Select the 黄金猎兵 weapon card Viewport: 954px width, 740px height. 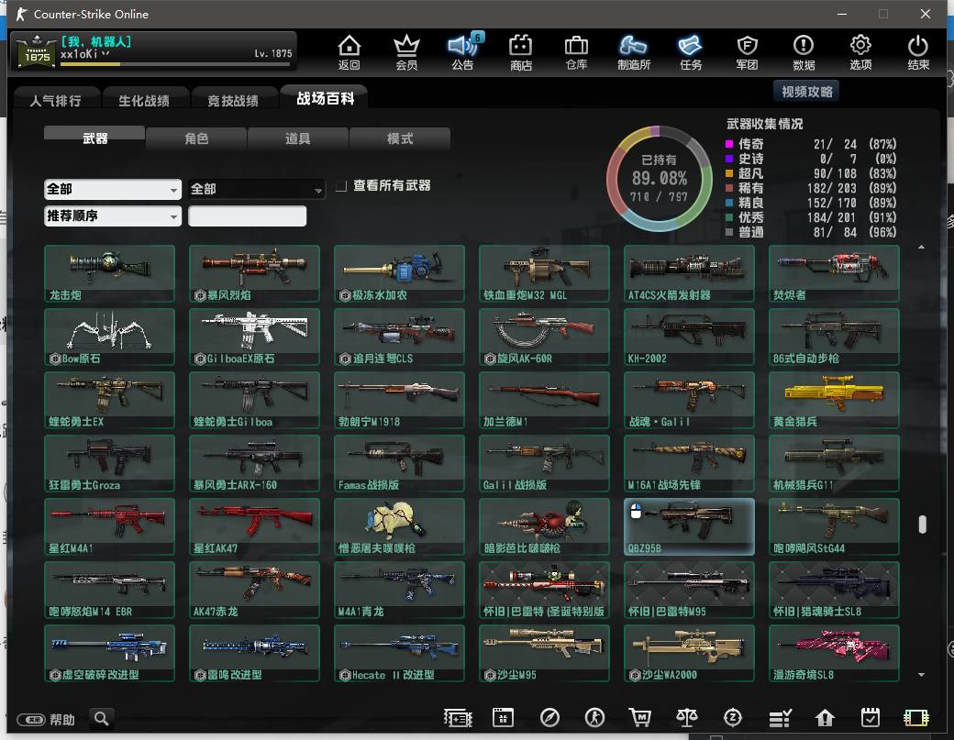834,400
